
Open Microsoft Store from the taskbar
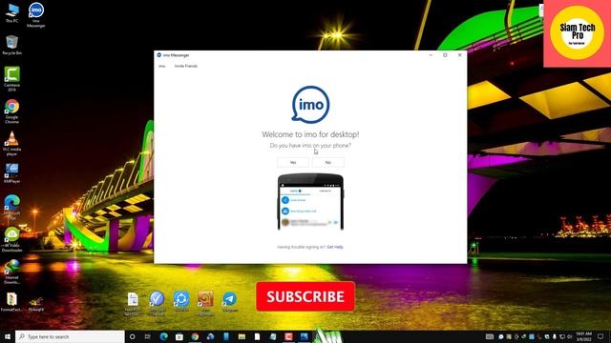[179, 336]
